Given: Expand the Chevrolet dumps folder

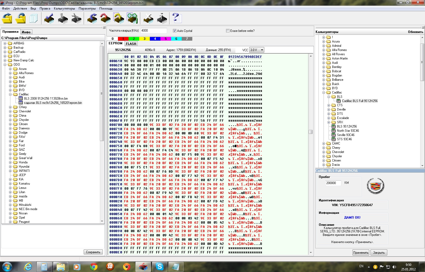Looking at the screenshot, I should pos(10,111).
